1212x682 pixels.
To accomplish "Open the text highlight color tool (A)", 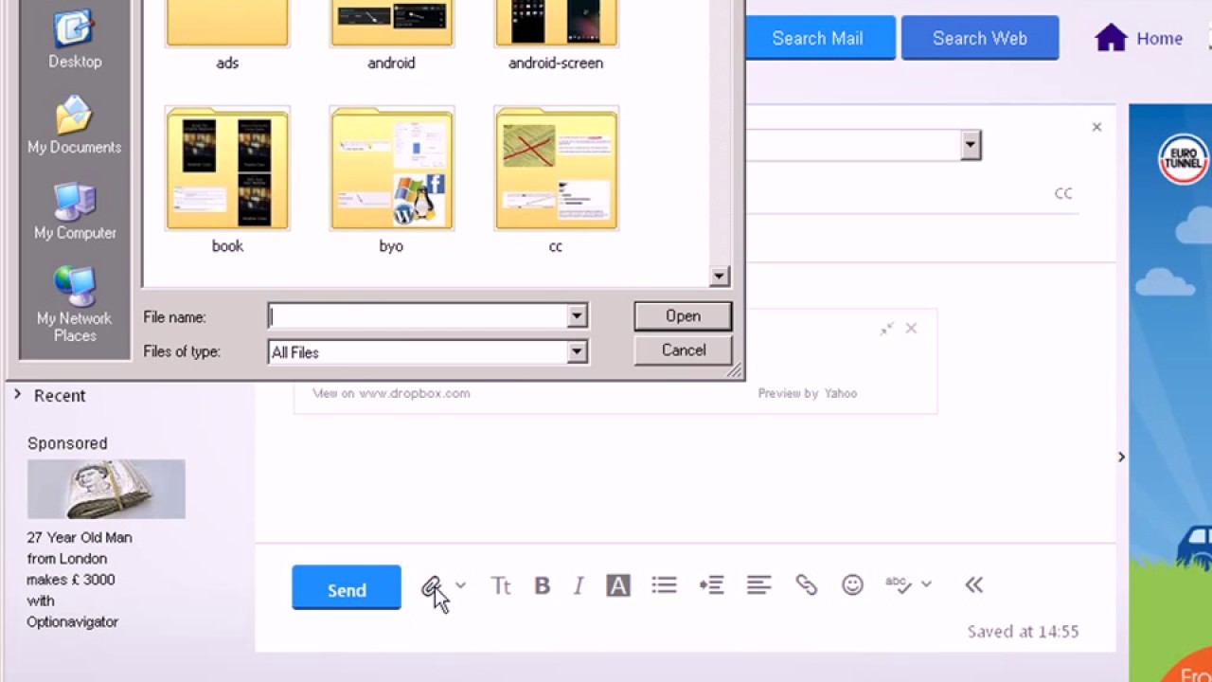I will [x=617, y=585].
